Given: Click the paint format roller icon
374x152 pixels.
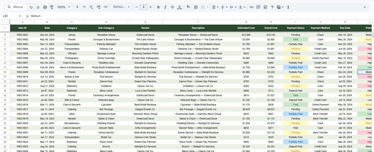Looking at the screenshot, I should click(52, 7).
